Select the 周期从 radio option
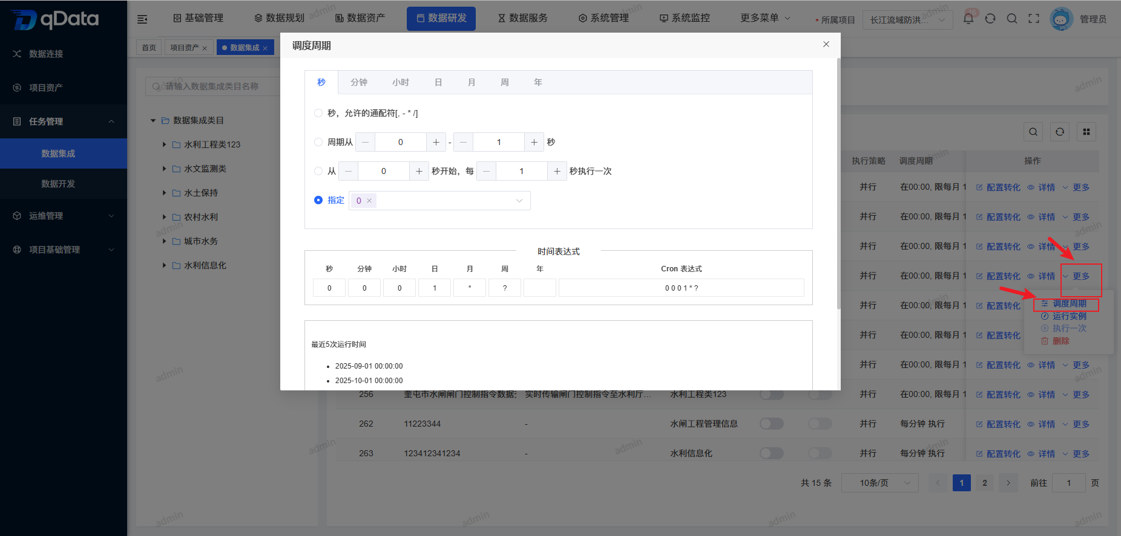 318,142
